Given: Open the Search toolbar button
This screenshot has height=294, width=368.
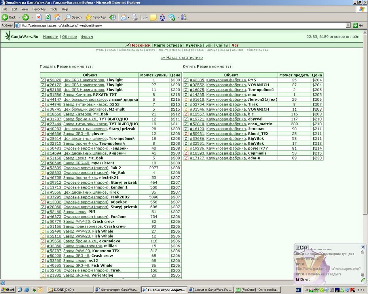Looking at the screenshot, I should pos(73,17).
